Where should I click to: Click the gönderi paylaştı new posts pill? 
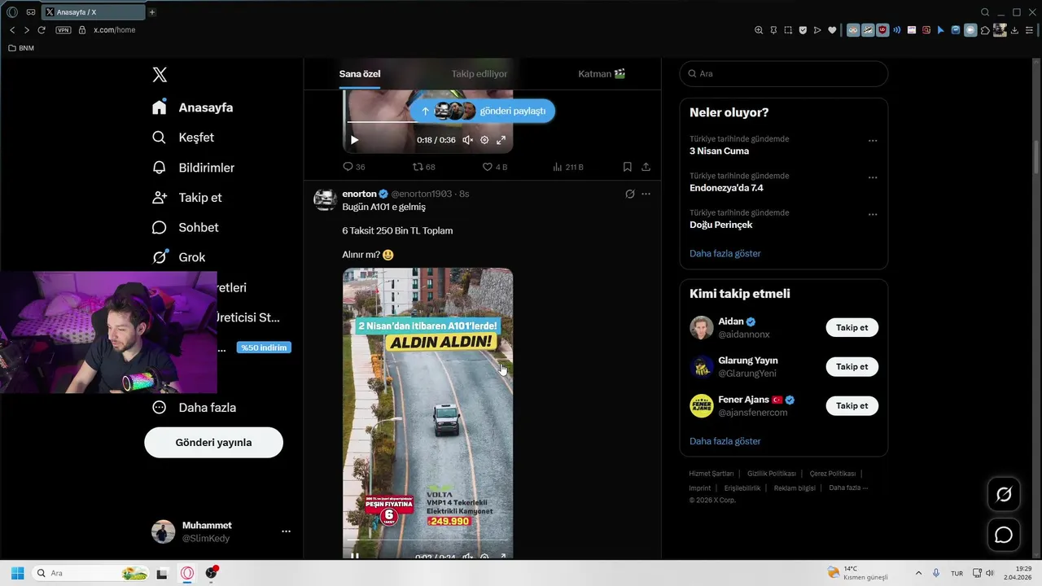pyautogui.click(x=482, y=111)
